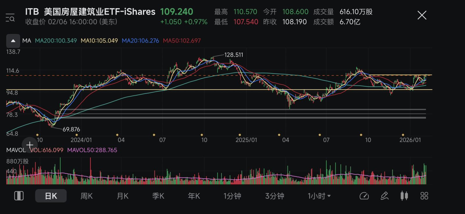Open the stock search list icon
This screenshot has height=214, width=465.
10,18
